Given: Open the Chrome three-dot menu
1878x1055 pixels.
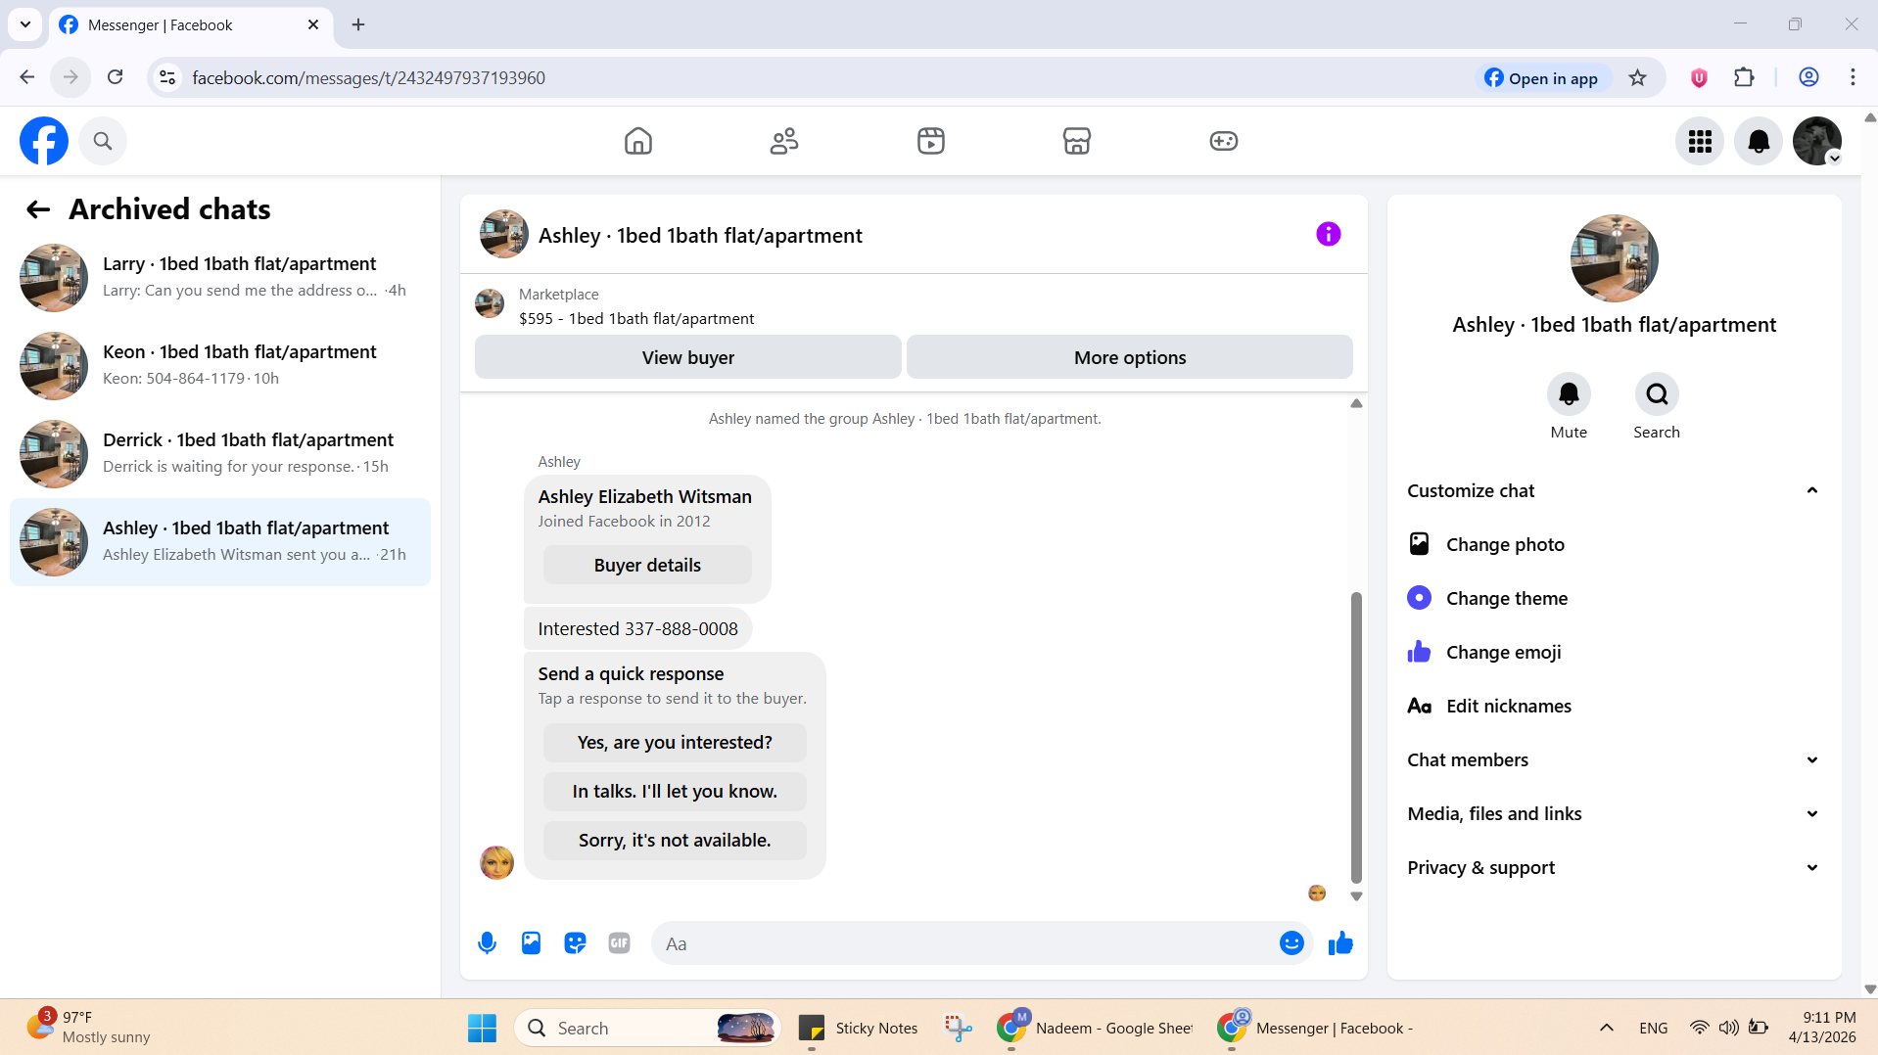Looking at the screenshot, I should 1853,78.
